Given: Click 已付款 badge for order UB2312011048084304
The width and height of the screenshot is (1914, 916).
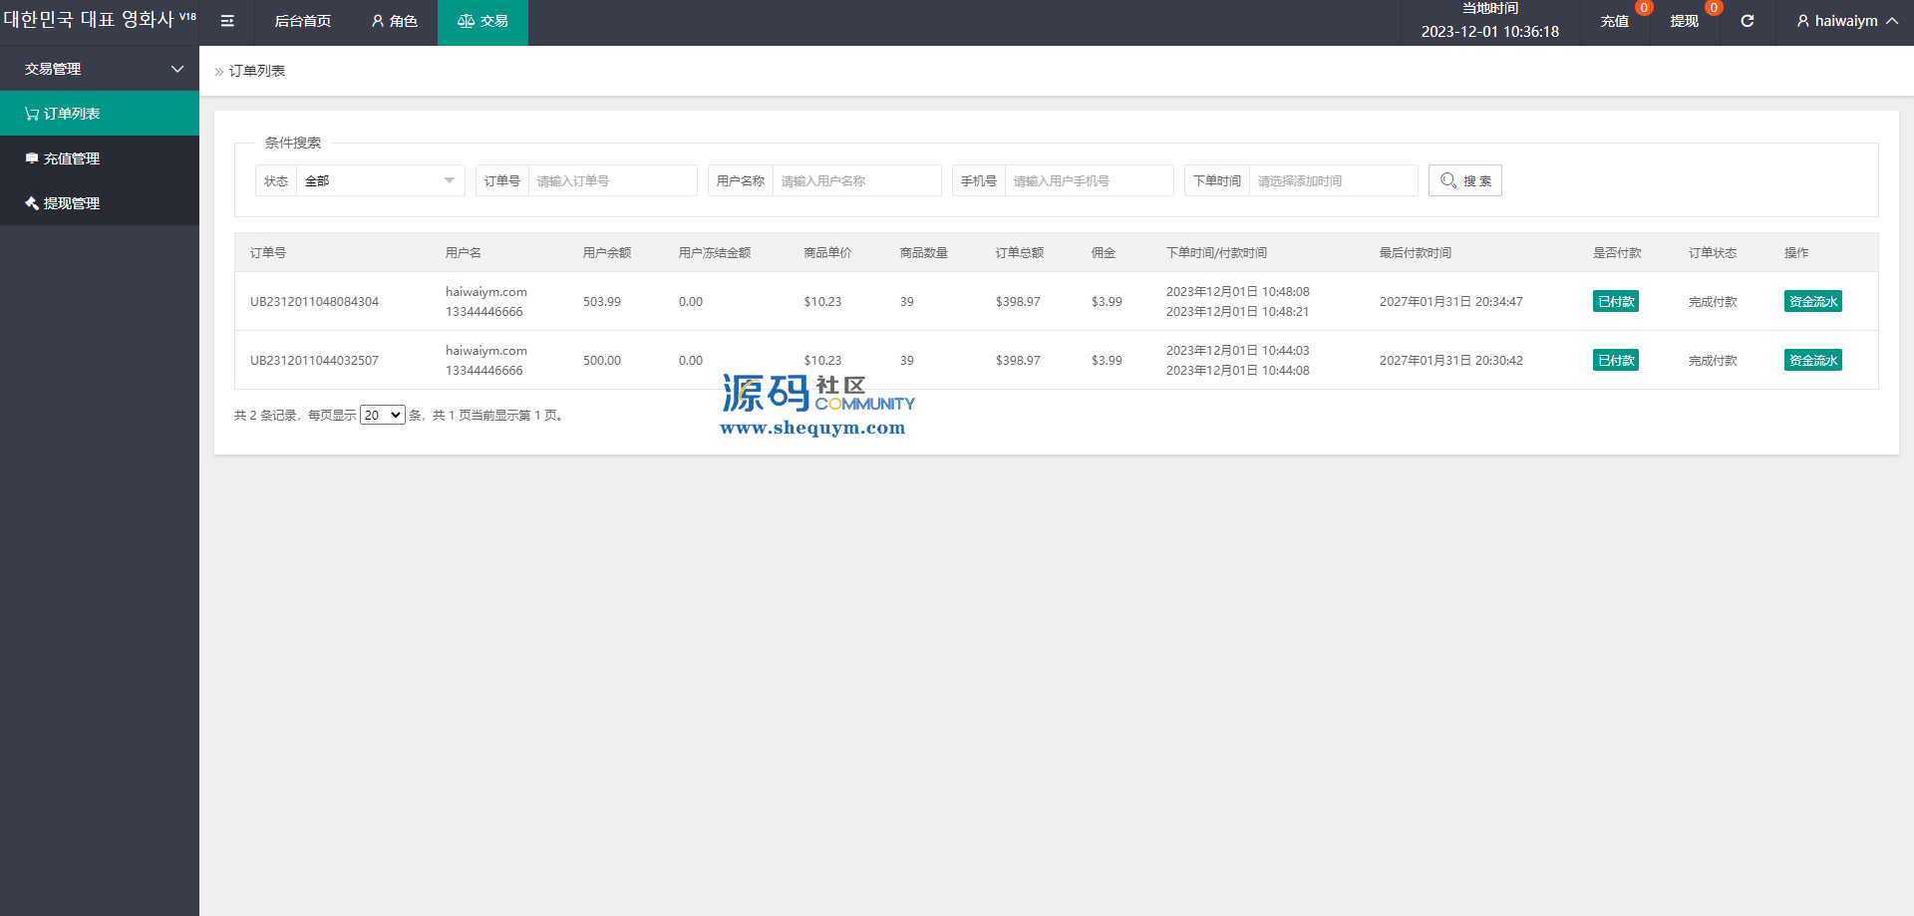Looking at the screenshot, I should pyautogui.click(x=1615, y=301).
